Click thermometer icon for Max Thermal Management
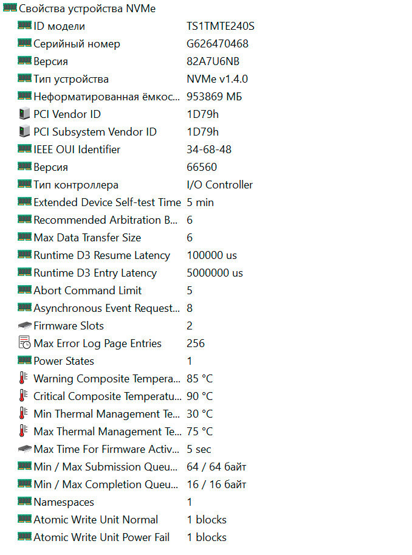This screenshot has width=412, height=555. [x=23, y=431]
